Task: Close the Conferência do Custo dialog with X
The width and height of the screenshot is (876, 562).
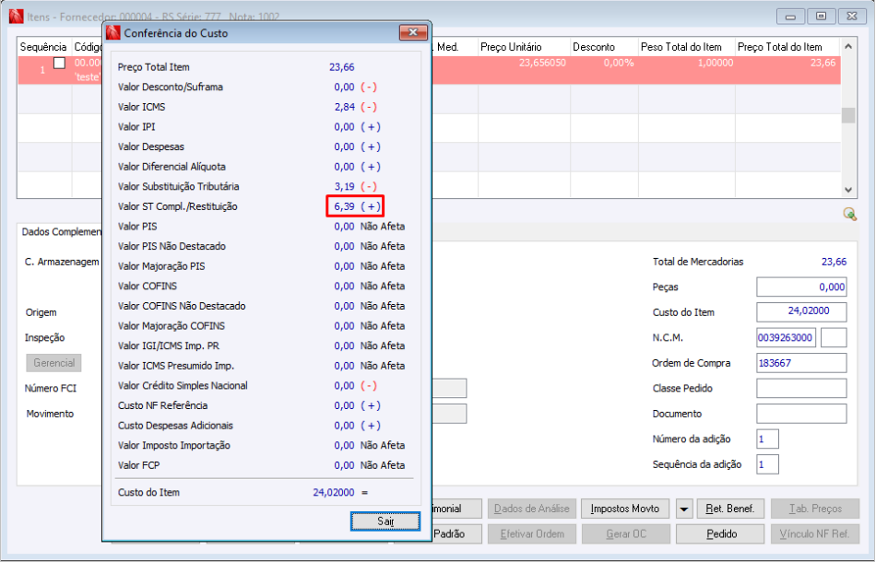Action: click(x=413, y=32)
